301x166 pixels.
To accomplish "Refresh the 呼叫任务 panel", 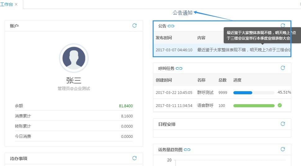I will point(283,68).
